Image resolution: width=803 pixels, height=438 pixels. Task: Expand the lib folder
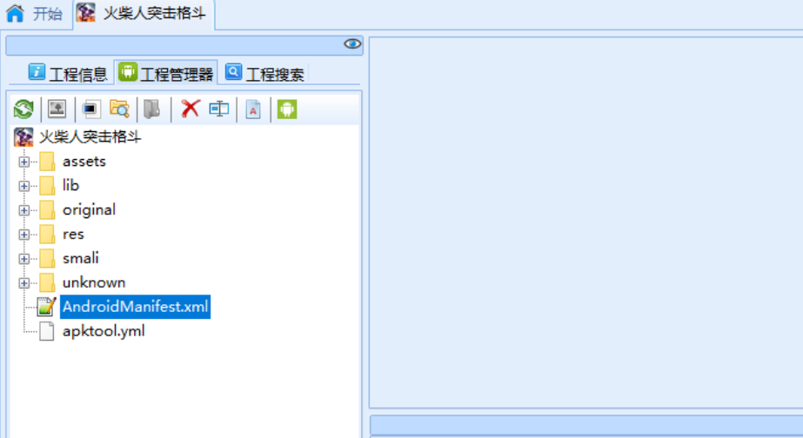pos(24,186)
